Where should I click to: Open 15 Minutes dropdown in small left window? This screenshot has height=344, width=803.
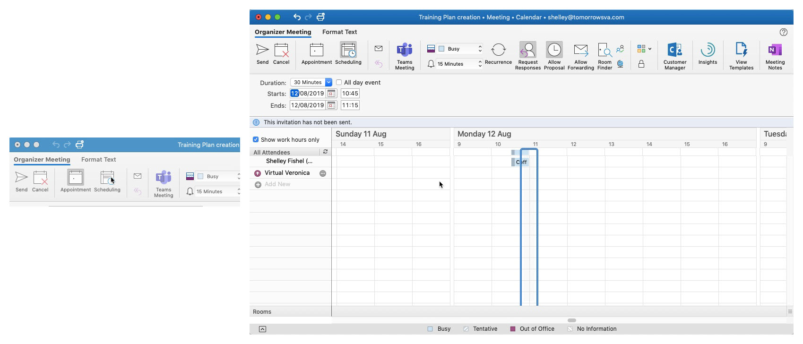tap(217, 191)
